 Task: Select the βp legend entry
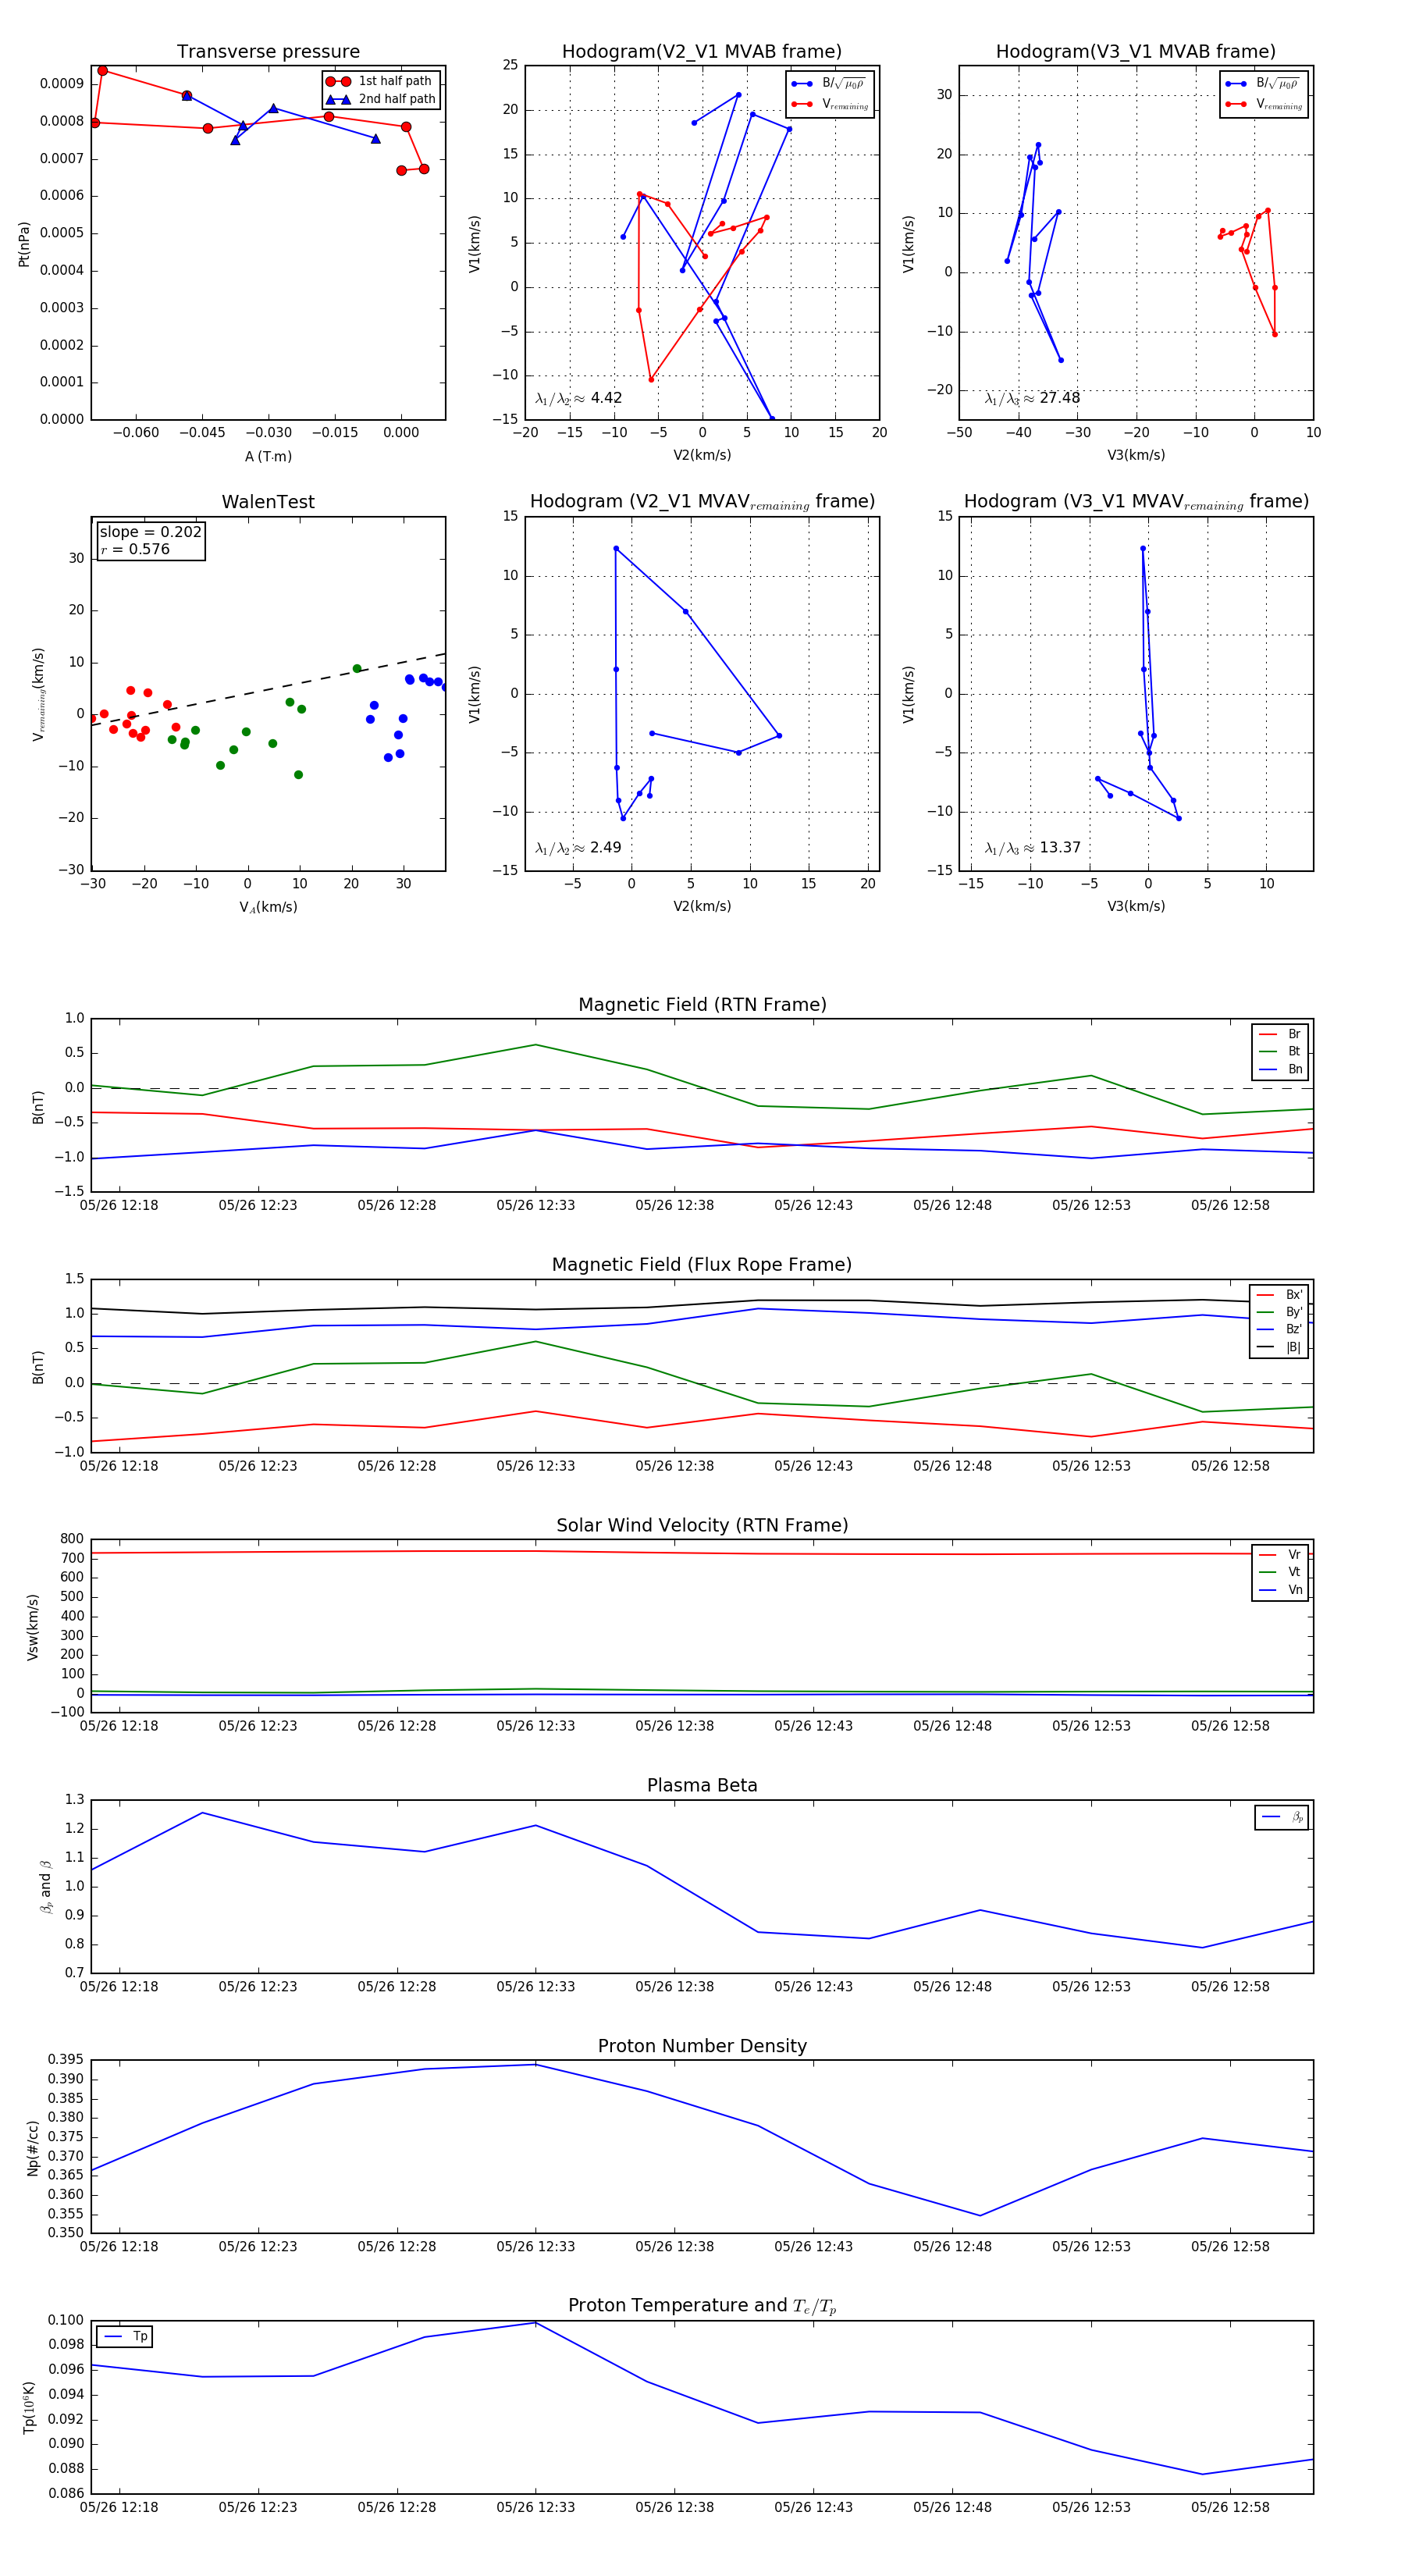1282,1817
